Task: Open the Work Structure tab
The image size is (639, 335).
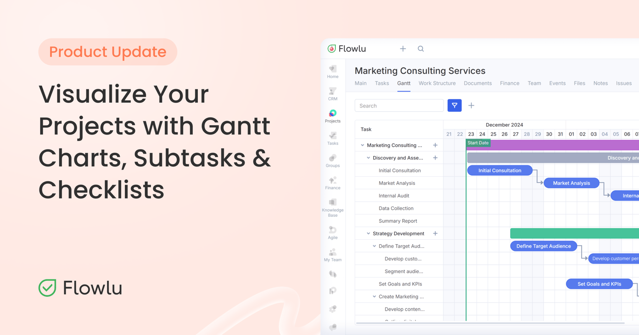Action: tap(437, 83)
